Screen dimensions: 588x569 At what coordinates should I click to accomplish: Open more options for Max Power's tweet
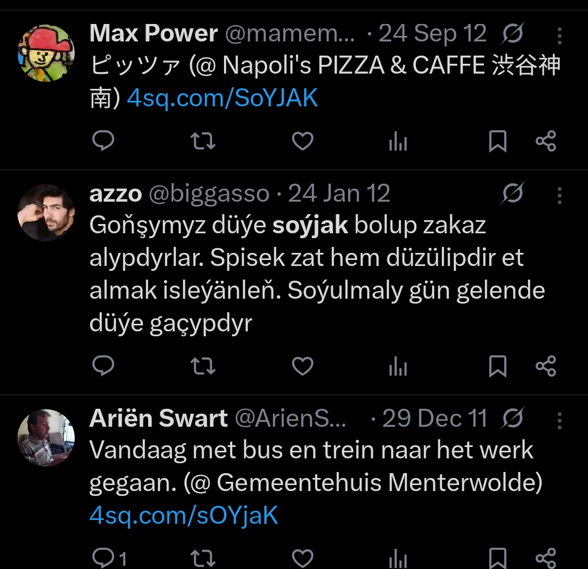pyautogui.click(x=559, y=36)
